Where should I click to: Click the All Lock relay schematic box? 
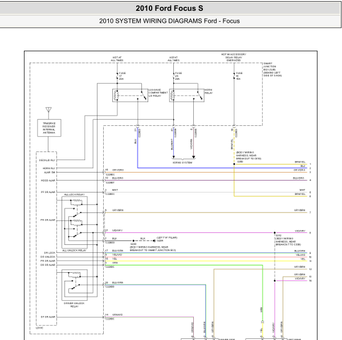75,222
